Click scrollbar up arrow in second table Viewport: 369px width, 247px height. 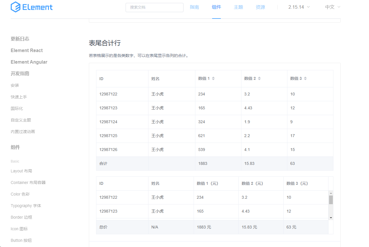click(331, 193)
